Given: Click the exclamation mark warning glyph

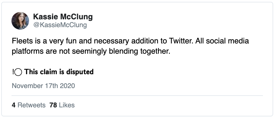Looking at the screenshot, I should click(x=13, y=72).
